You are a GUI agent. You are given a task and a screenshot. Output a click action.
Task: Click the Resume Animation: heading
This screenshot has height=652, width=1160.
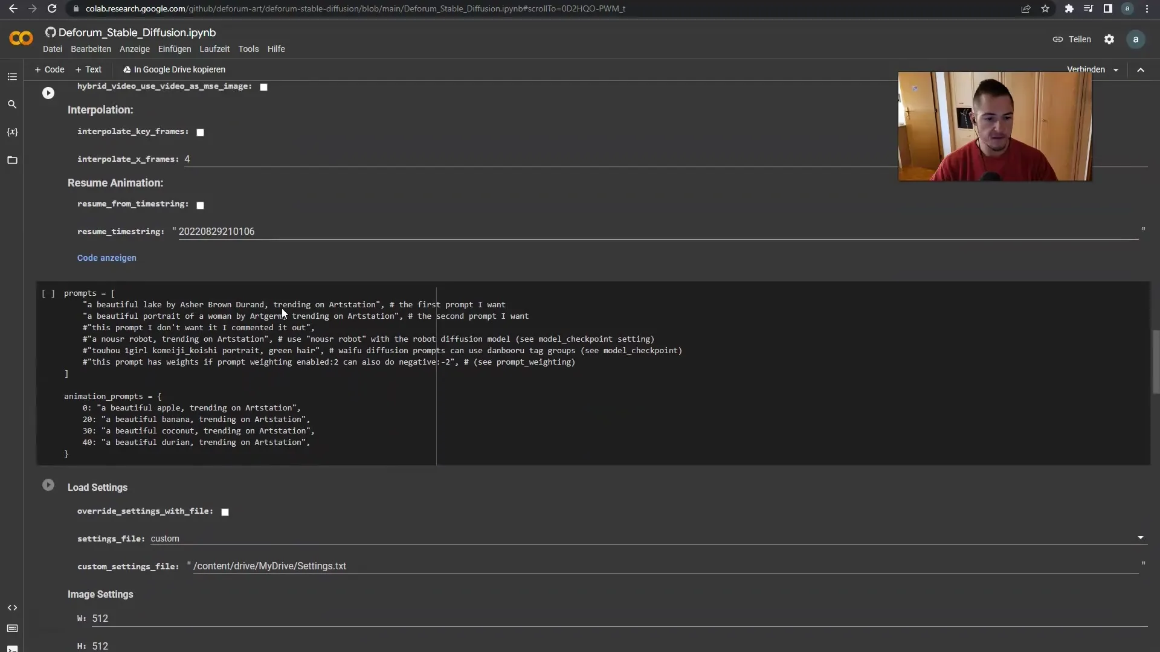tap(115, 183)
